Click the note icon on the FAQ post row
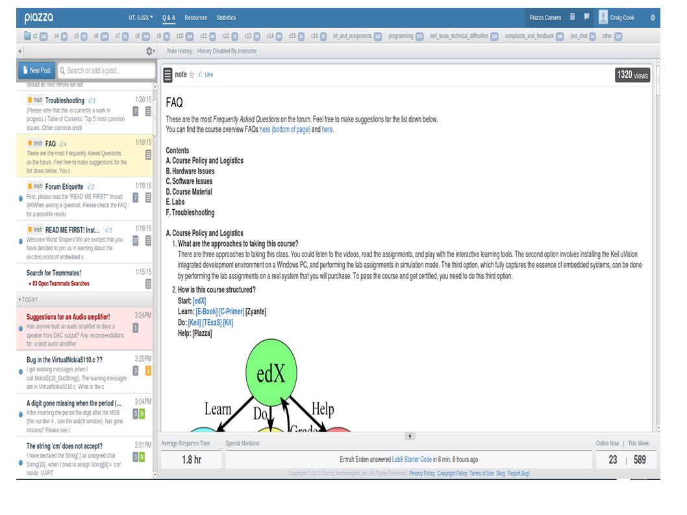 click(x=149, y=155)
